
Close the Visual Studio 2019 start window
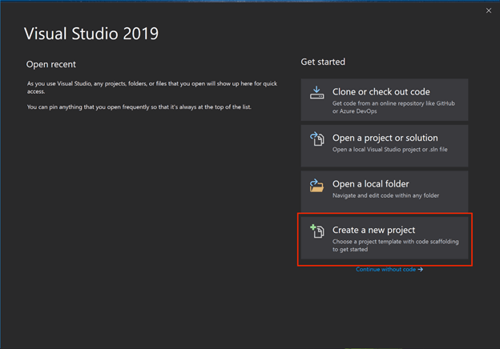[488, 10]
